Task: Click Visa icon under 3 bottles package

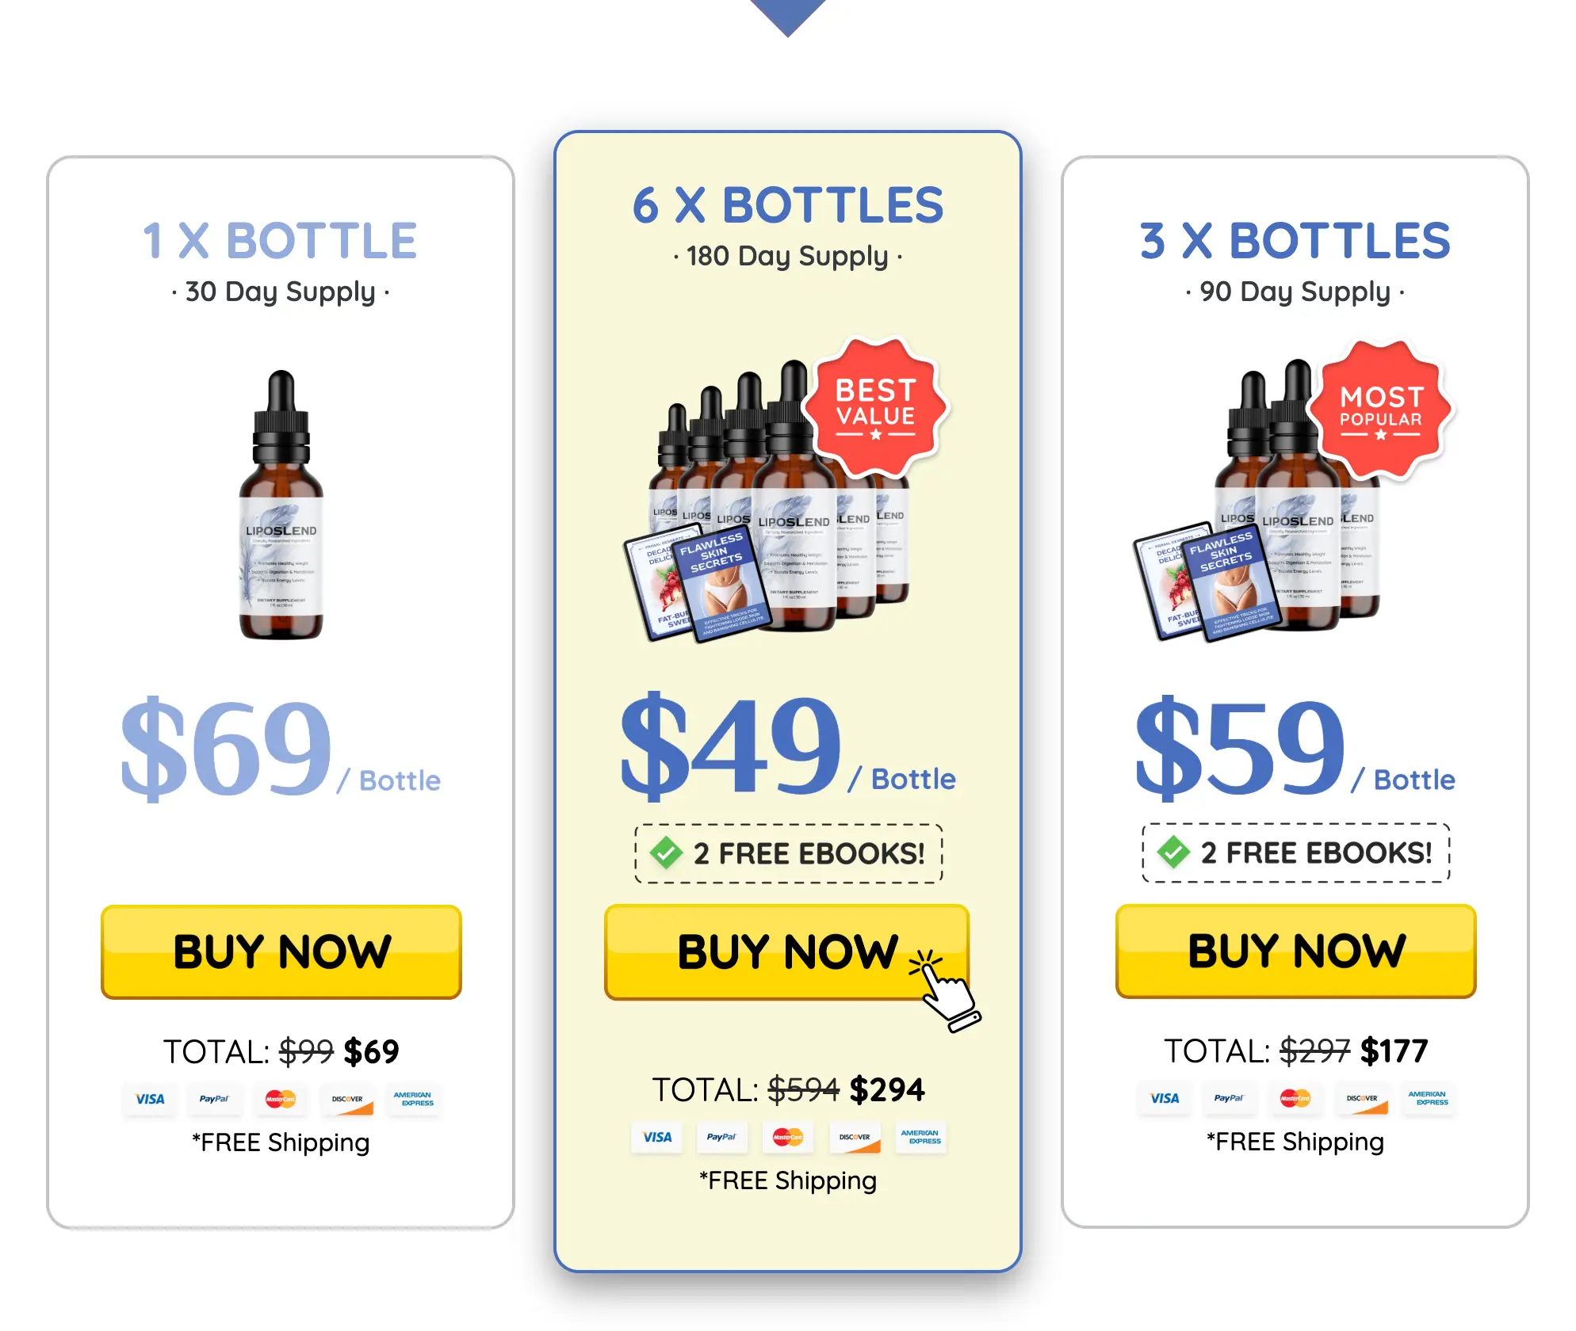Action: pyautogui.click(x=1165, y=1098)
